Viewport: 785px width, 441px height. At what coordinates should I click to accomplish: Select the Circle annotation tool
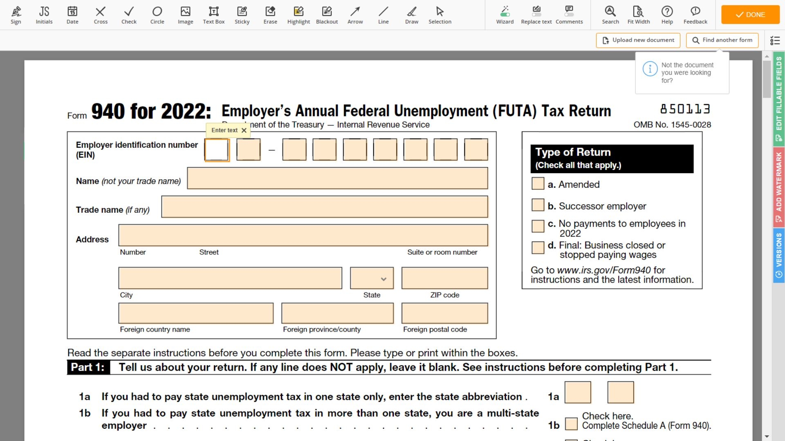[157, 15]
